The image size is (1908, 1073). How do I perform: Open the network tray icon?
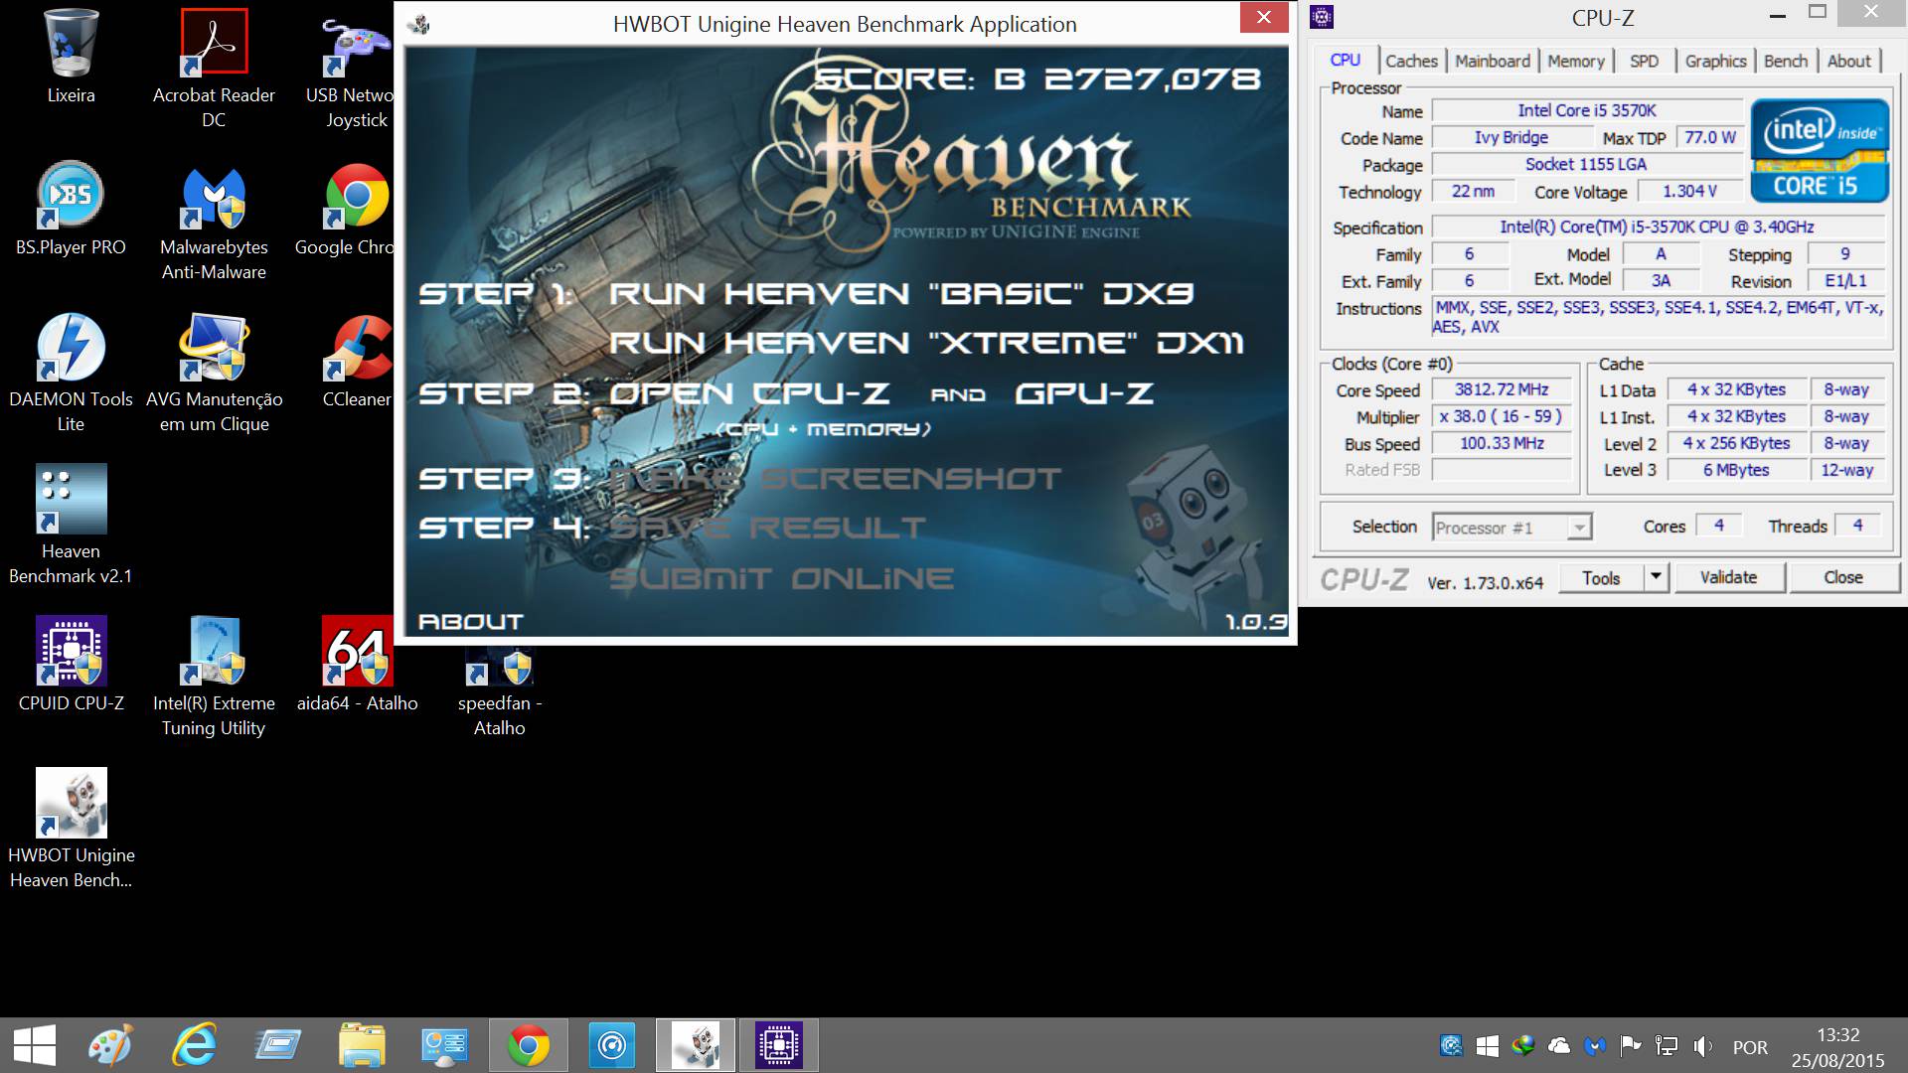pos(1667,1046)
